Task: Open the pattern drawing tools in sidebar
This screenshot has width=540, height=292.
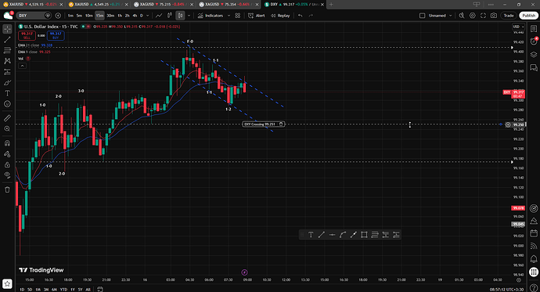Action: 7,61
